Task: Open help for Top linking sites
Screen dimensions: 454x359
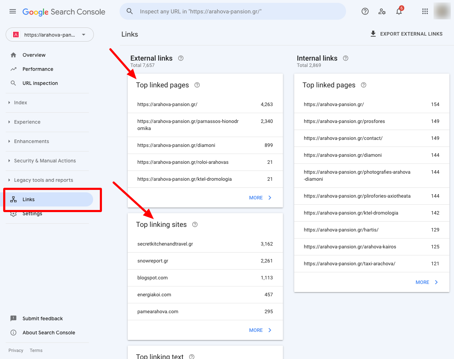Action: (195, 224)
